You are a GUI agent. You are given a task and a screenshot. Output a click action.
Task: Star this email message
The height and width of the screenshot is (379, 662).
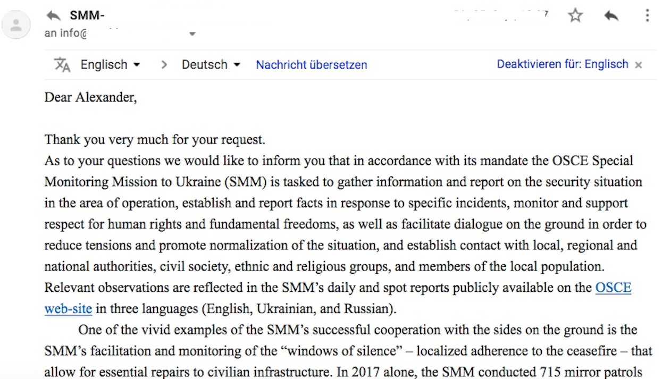(575, 15)
